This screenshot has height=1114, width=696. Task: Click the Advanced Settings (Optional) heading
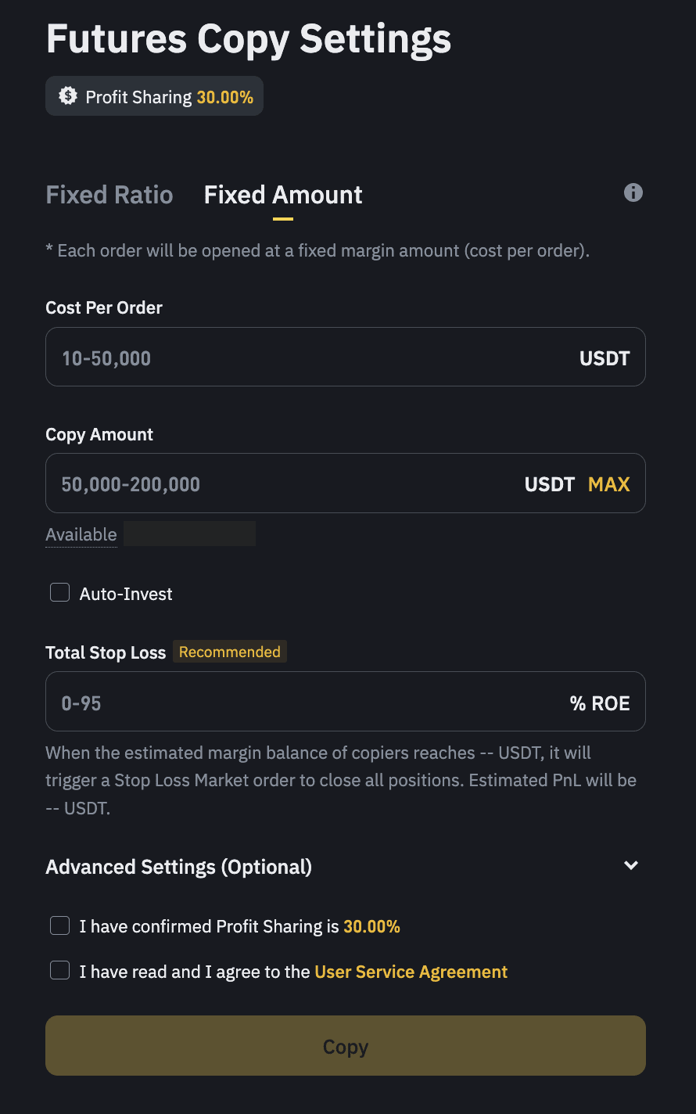[x=179, y=867]
